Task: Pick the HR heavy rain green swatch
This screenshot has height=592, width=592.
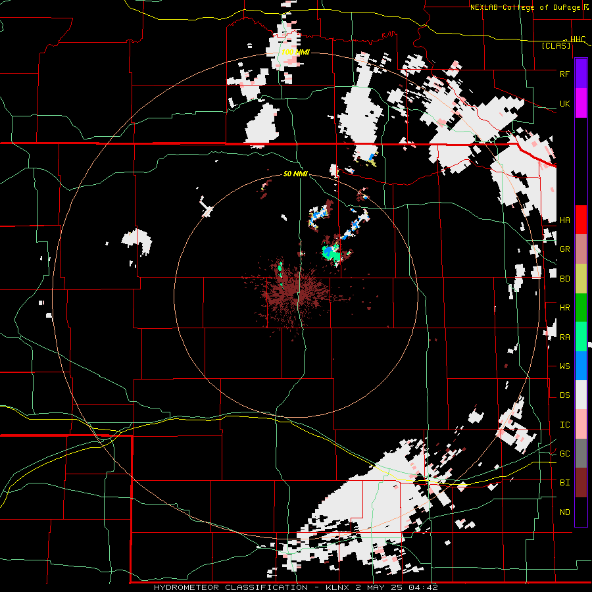Action: pos(581,307)
